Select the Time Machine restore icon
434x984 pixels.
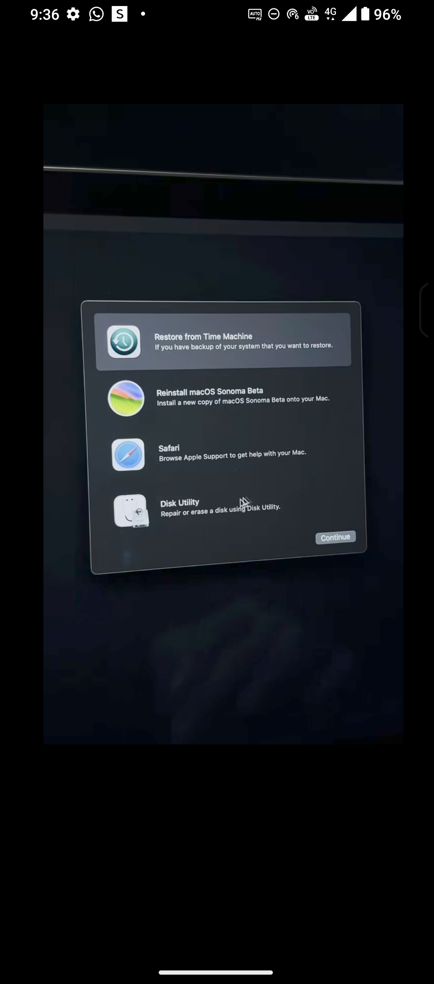[124, 342]
